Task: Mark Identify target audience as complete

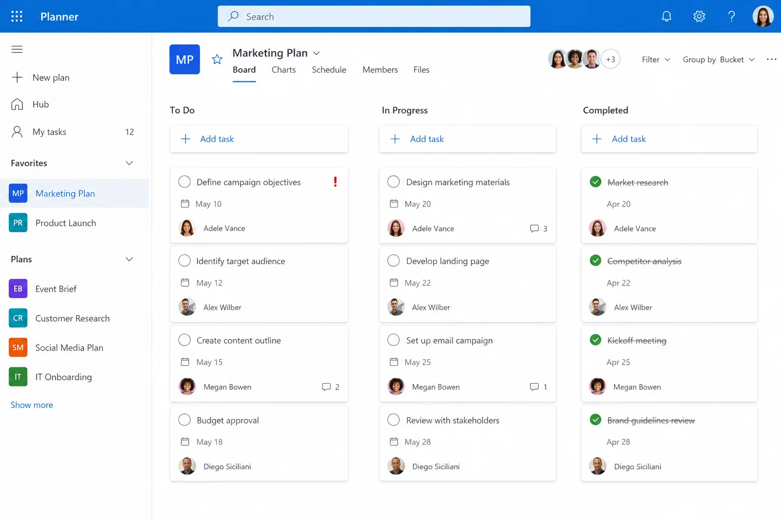Action: [x=185, y=260]
